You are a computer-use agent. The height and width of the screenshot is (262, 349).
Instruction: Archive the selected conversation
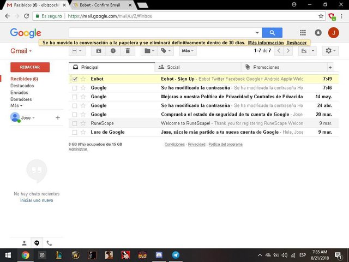pos(99,51)
